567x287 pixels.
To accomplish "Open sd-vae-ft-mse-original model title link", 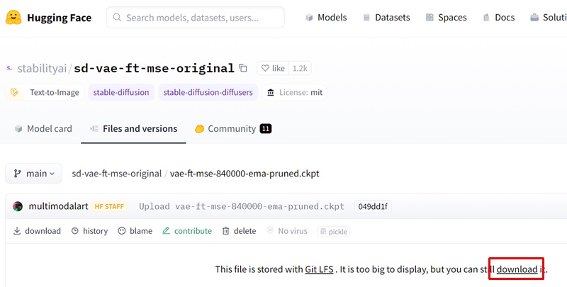I will 154,68.
